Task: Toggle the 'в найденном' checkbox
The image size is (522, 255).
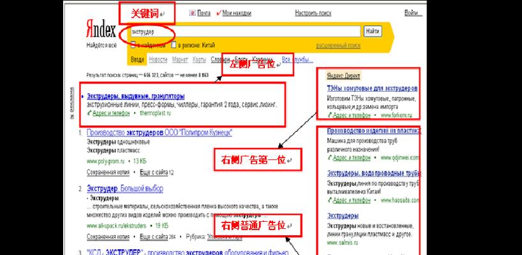Action: [133, 45]
